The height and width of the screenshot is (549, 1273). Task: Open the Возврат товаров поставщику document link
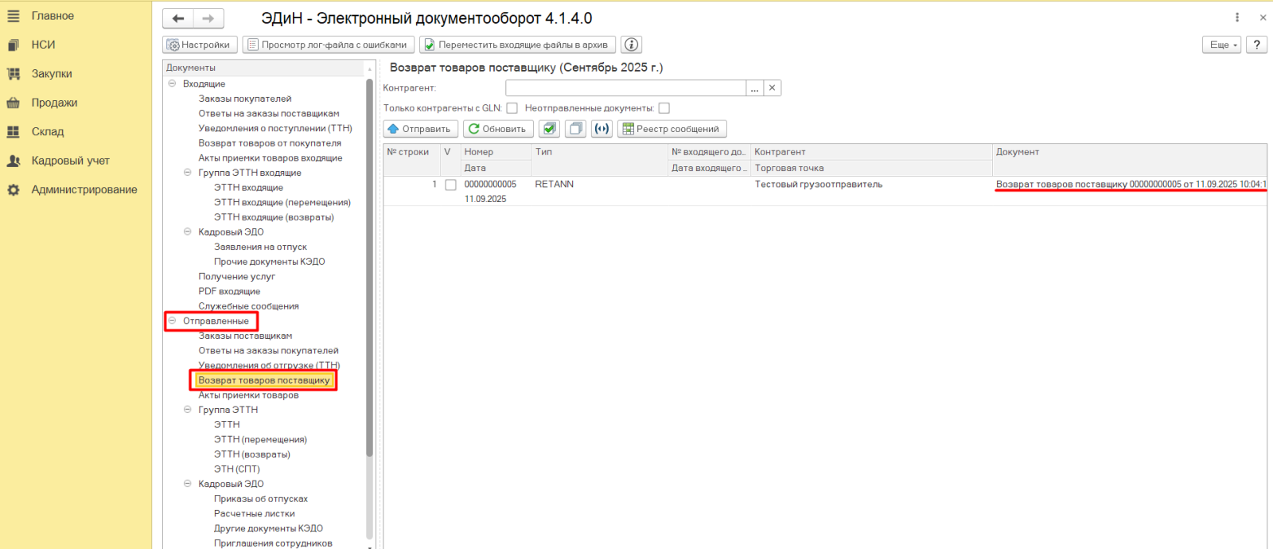click(1130, 185)
